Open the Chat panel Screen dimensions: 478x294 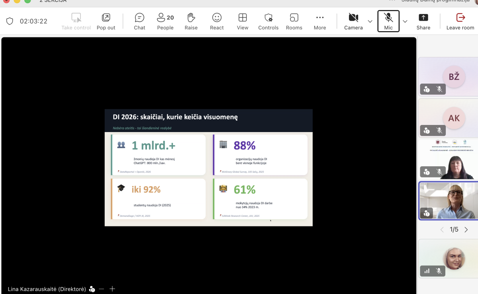(139, 21)
